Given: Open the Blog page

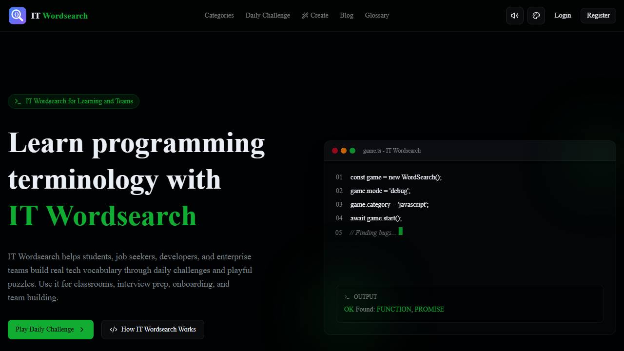Looking at the screenshot, I should (x=347, y=16).
